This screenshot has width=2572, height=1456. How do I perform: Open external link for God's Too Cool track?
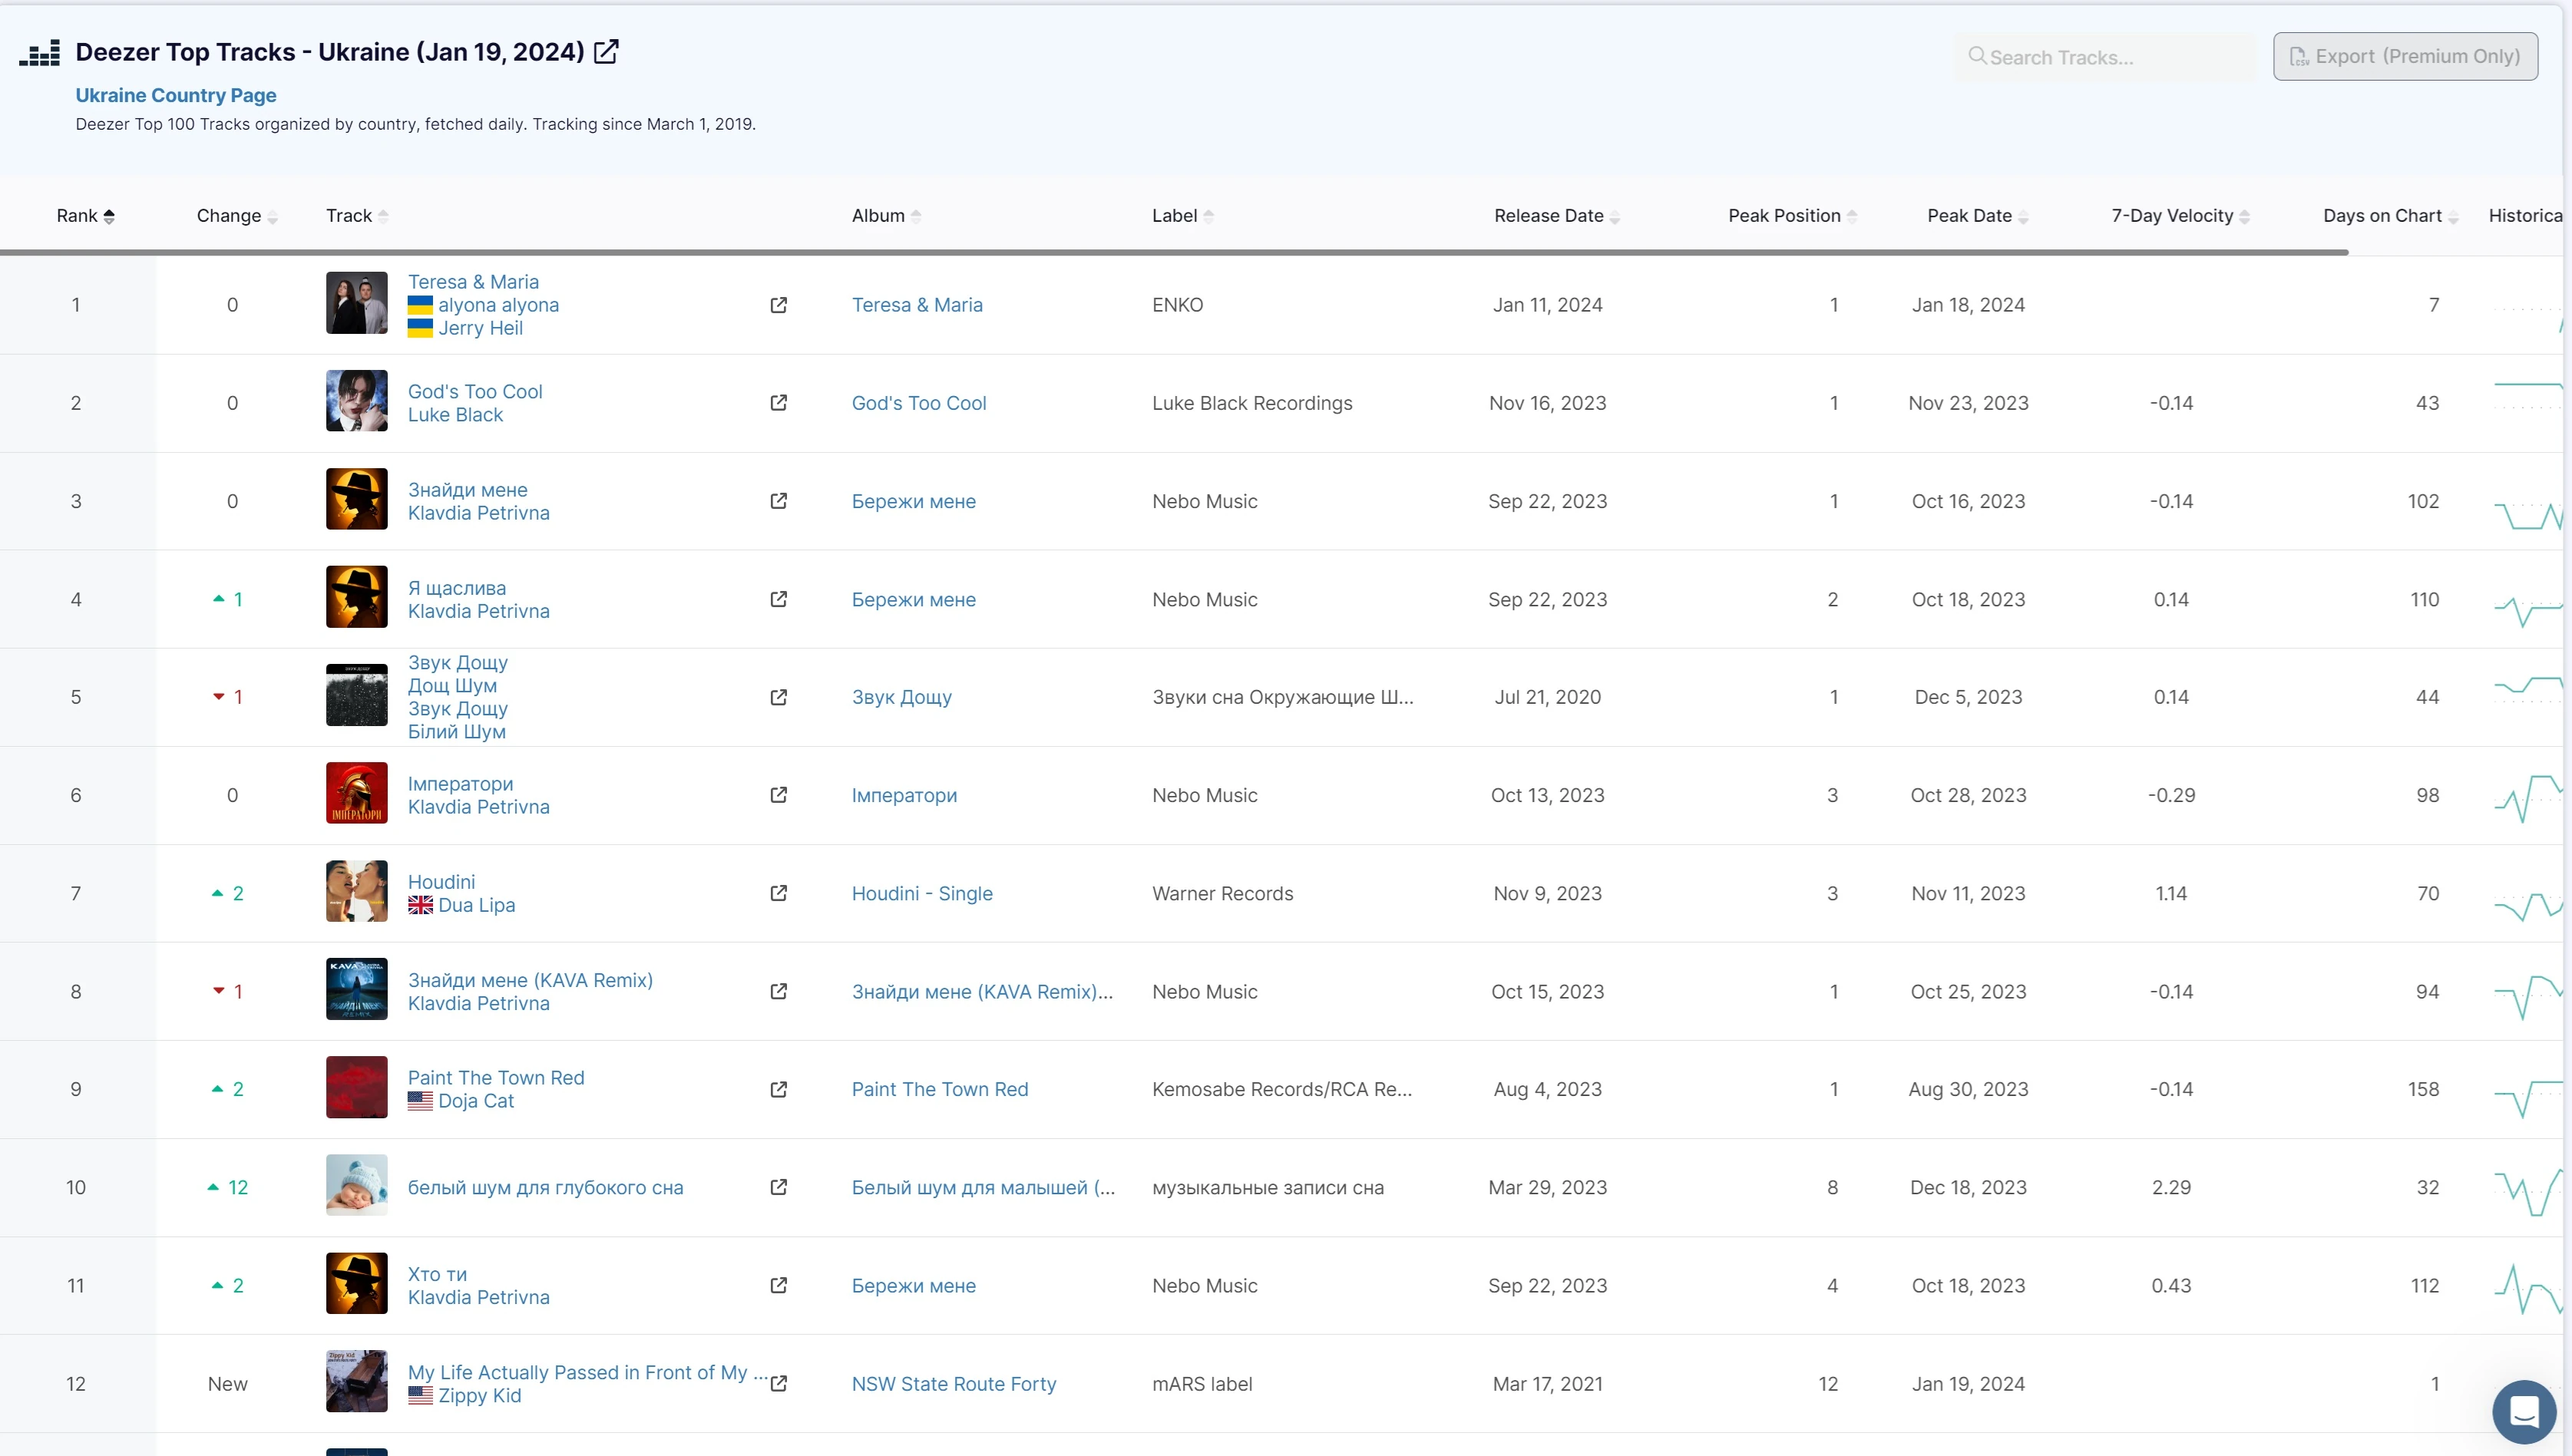point(779,403)
